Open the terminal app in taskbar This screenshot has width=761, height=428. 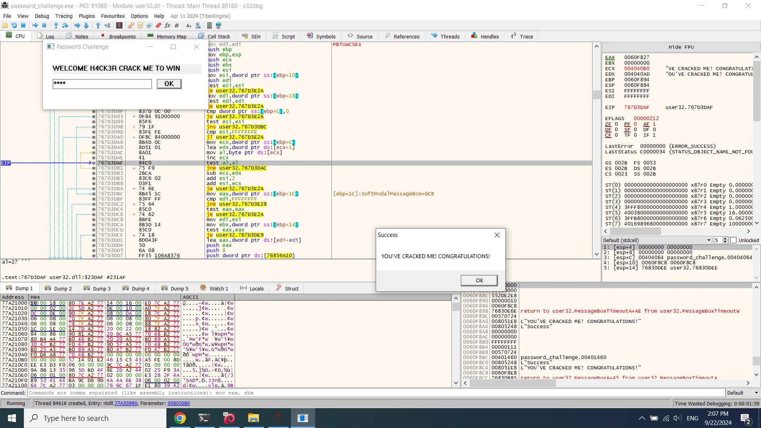pos(205,418)
